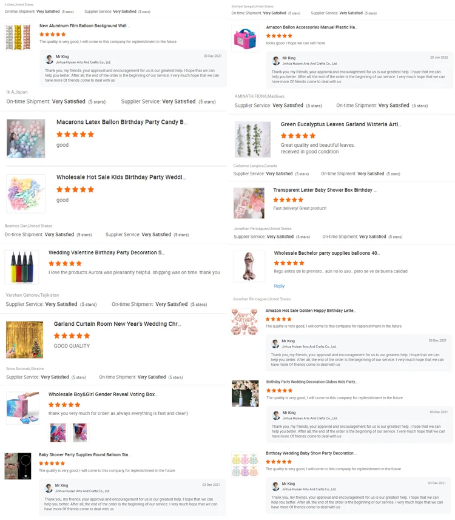Click the Garland Curtain Room product image
Viewport: 455px width, 520px height.
(24, 340)
